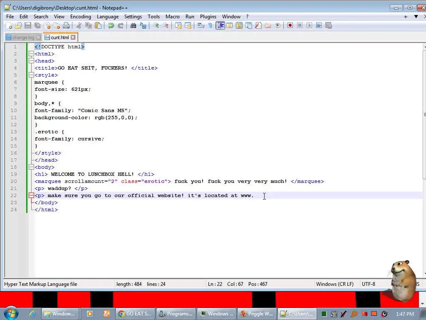Click the Save All toolbar icon
The width and height of the screenshot is (426, 320).
(37, 25)
